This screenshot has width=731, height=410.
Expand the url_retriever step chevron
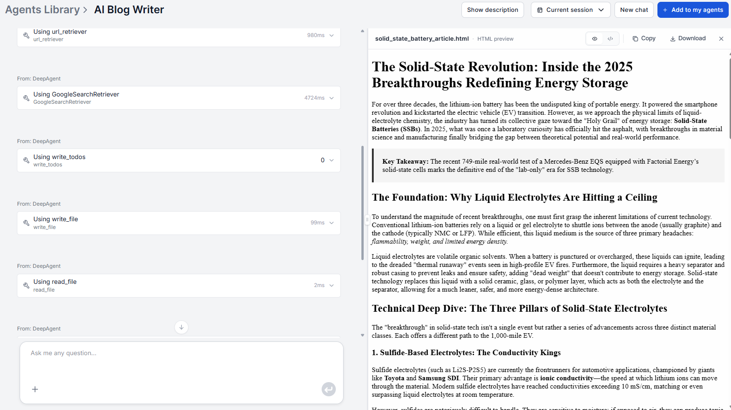(332, 35)
